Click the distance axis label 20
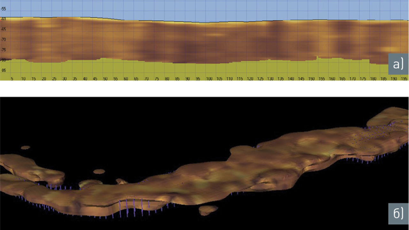Viewport: 409px width, 230px height. [44, 79]
